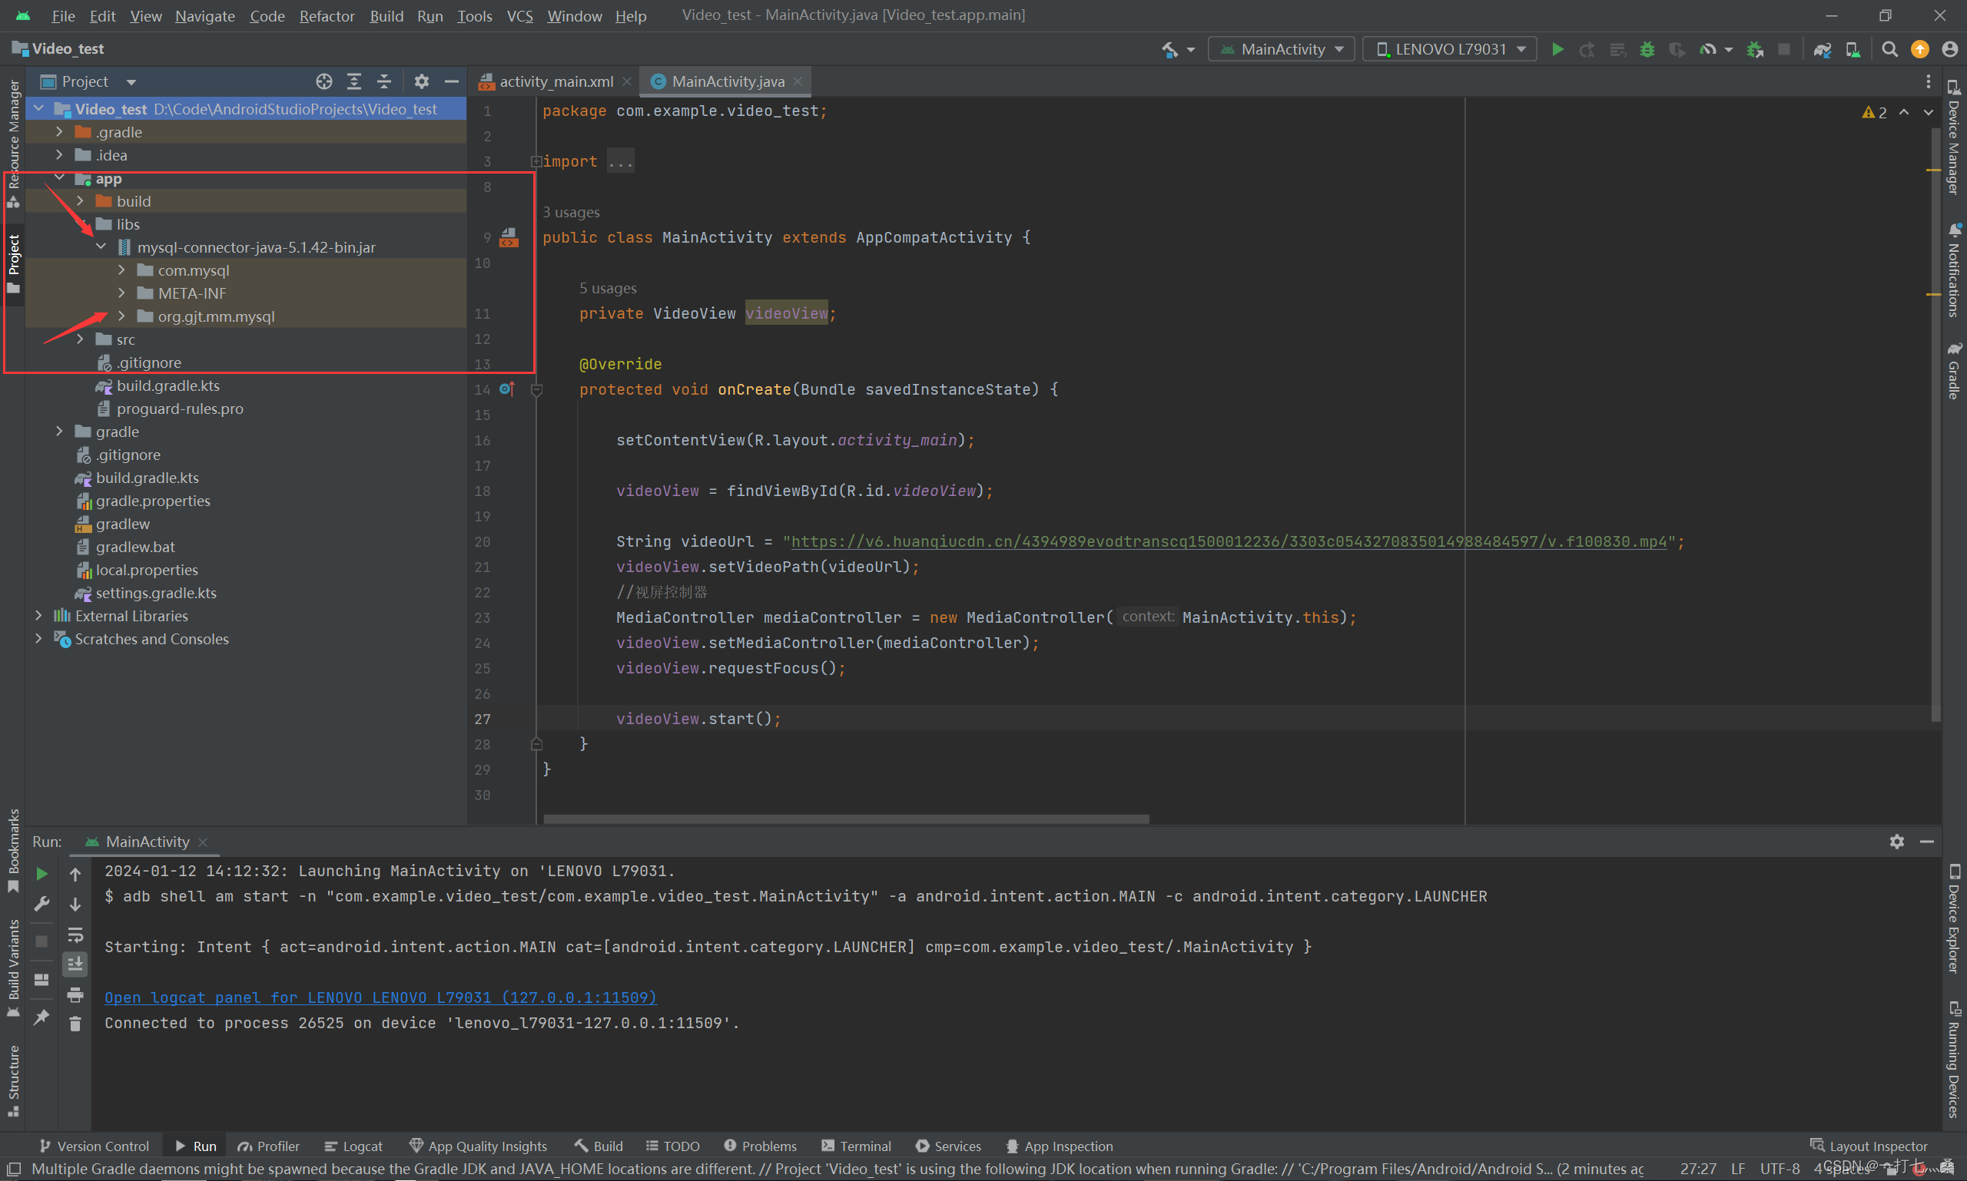Click Apply Changes and Restart Activity icon
Screen dimensions: 1967x1181
pos(1587,49)
